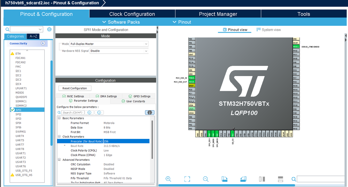
Task: Click the First Bit MSB First value
Action: click(109, 132)
